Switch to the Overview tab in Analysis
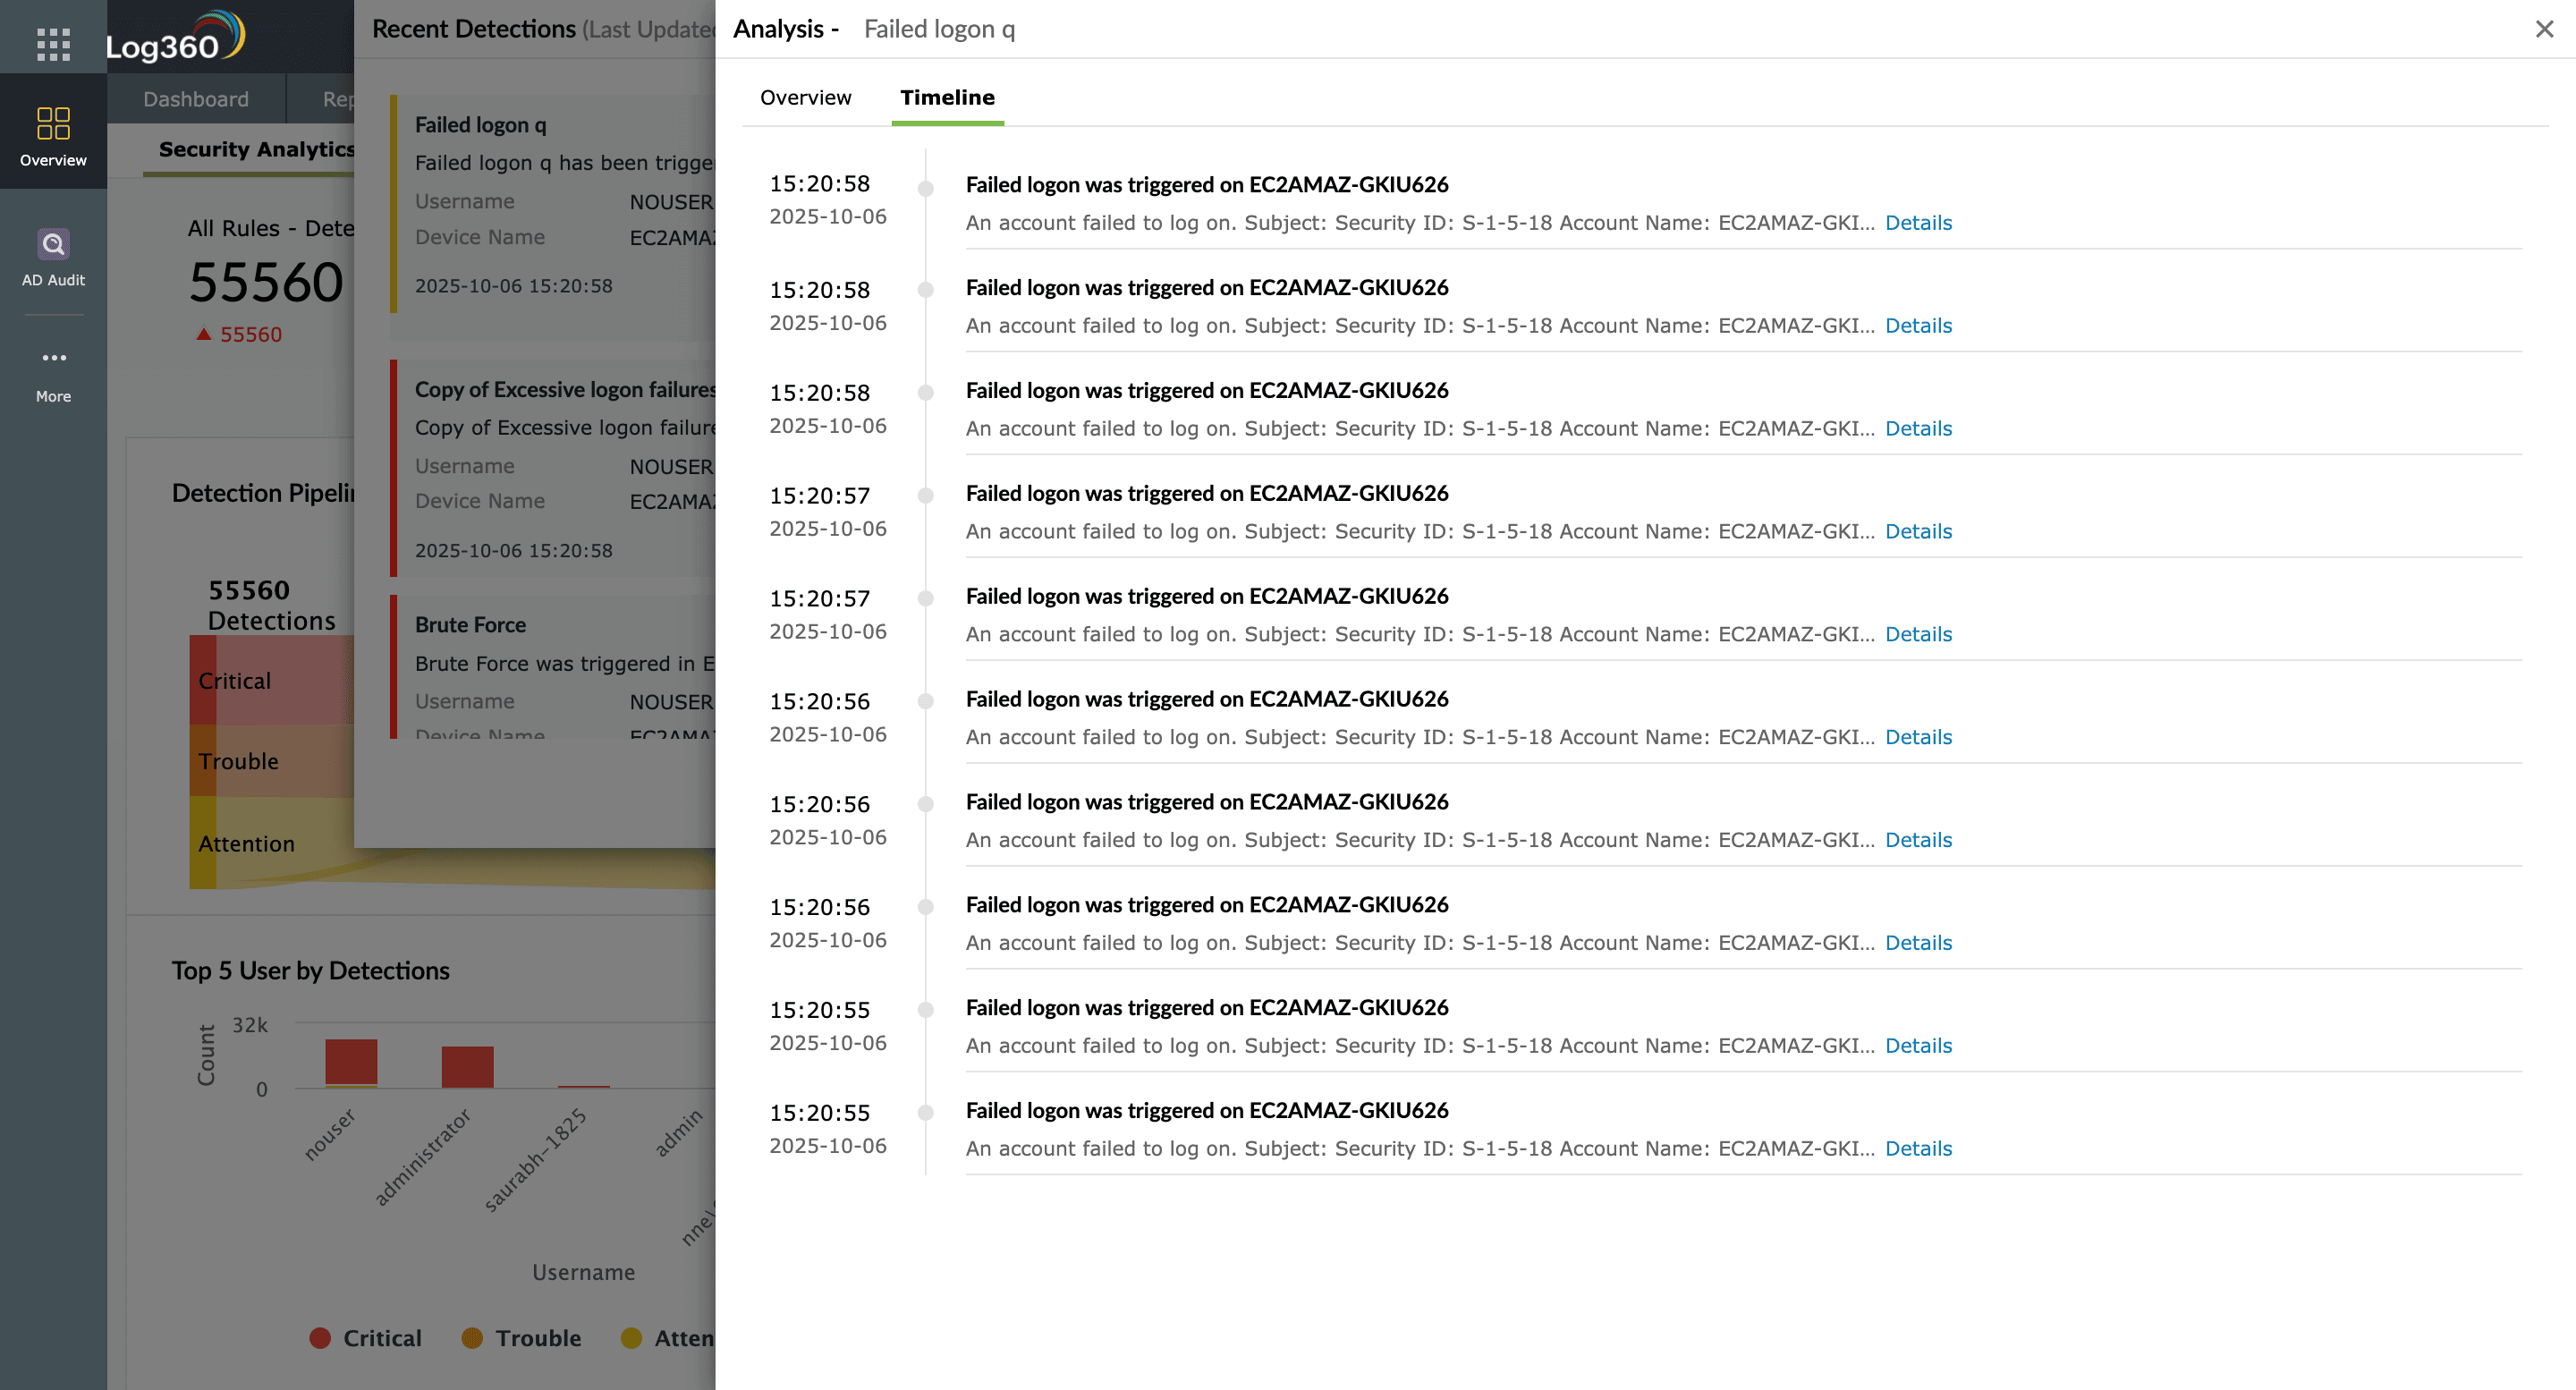This screenshot has height=1390, width=2576. [x=805, y=97]
